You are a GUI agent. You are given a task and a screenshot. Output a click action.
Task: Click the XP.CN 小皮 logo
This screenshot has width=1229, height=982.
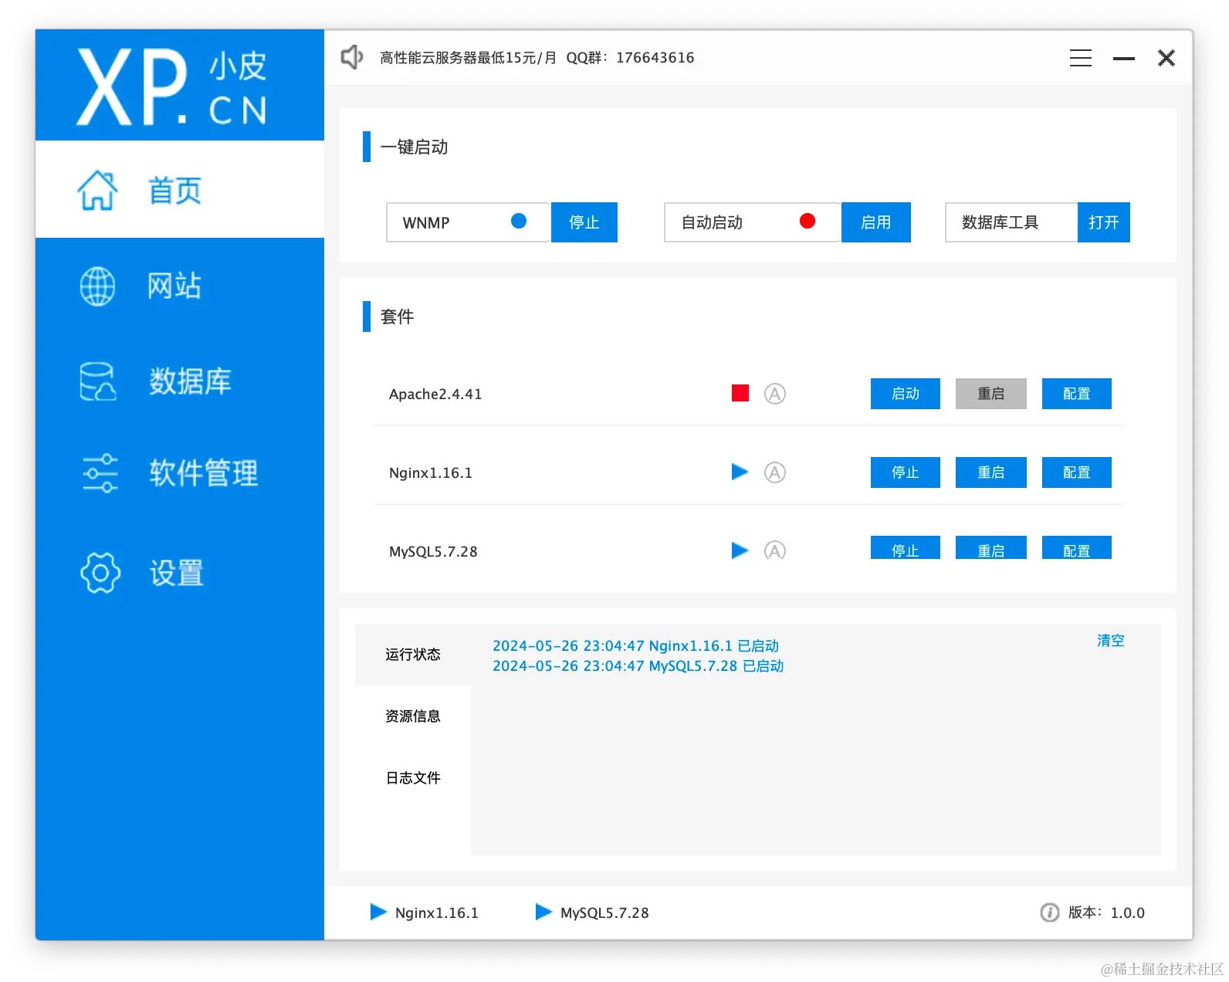tap(173, 86)
